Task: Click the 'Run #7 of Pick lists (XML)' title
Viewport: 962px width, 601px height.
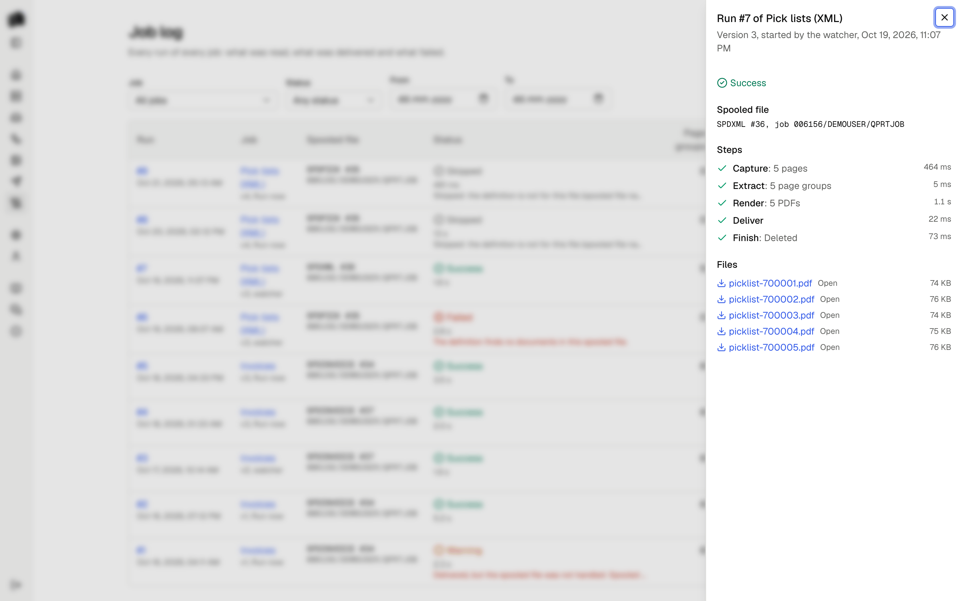Action: (780, 18)
